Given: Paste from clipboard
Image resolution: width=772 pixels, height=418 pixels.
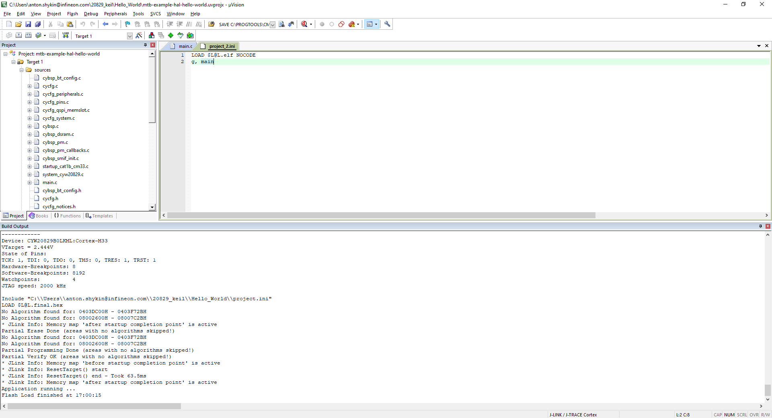Looking at the screenshot, I should [x=70, y=24].
